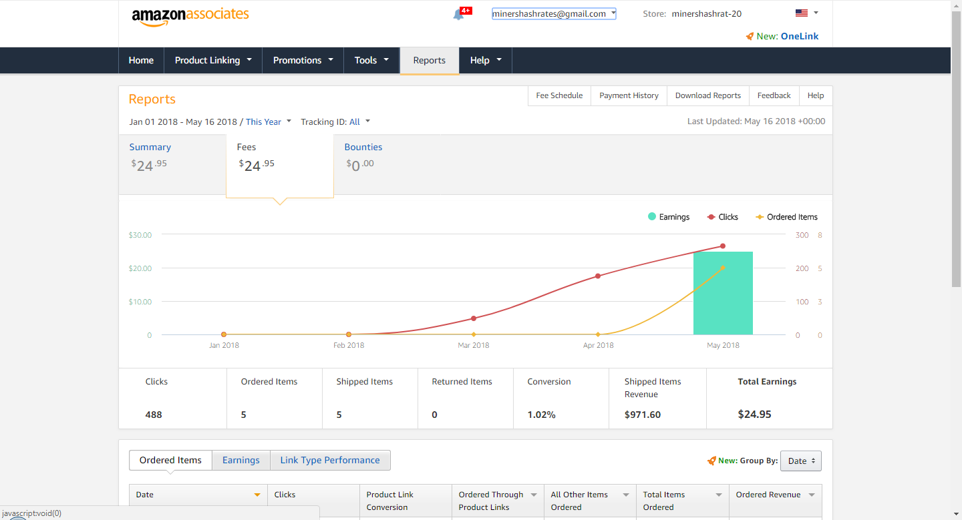Click the Date column sort arrow
Screen dimensions: 962x520
[257, 495]
